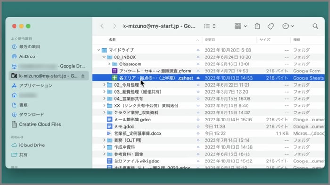Expand the 業務（OJT用）folder
Viewport: 330px width, 185px height.
[x=104, y=140]
